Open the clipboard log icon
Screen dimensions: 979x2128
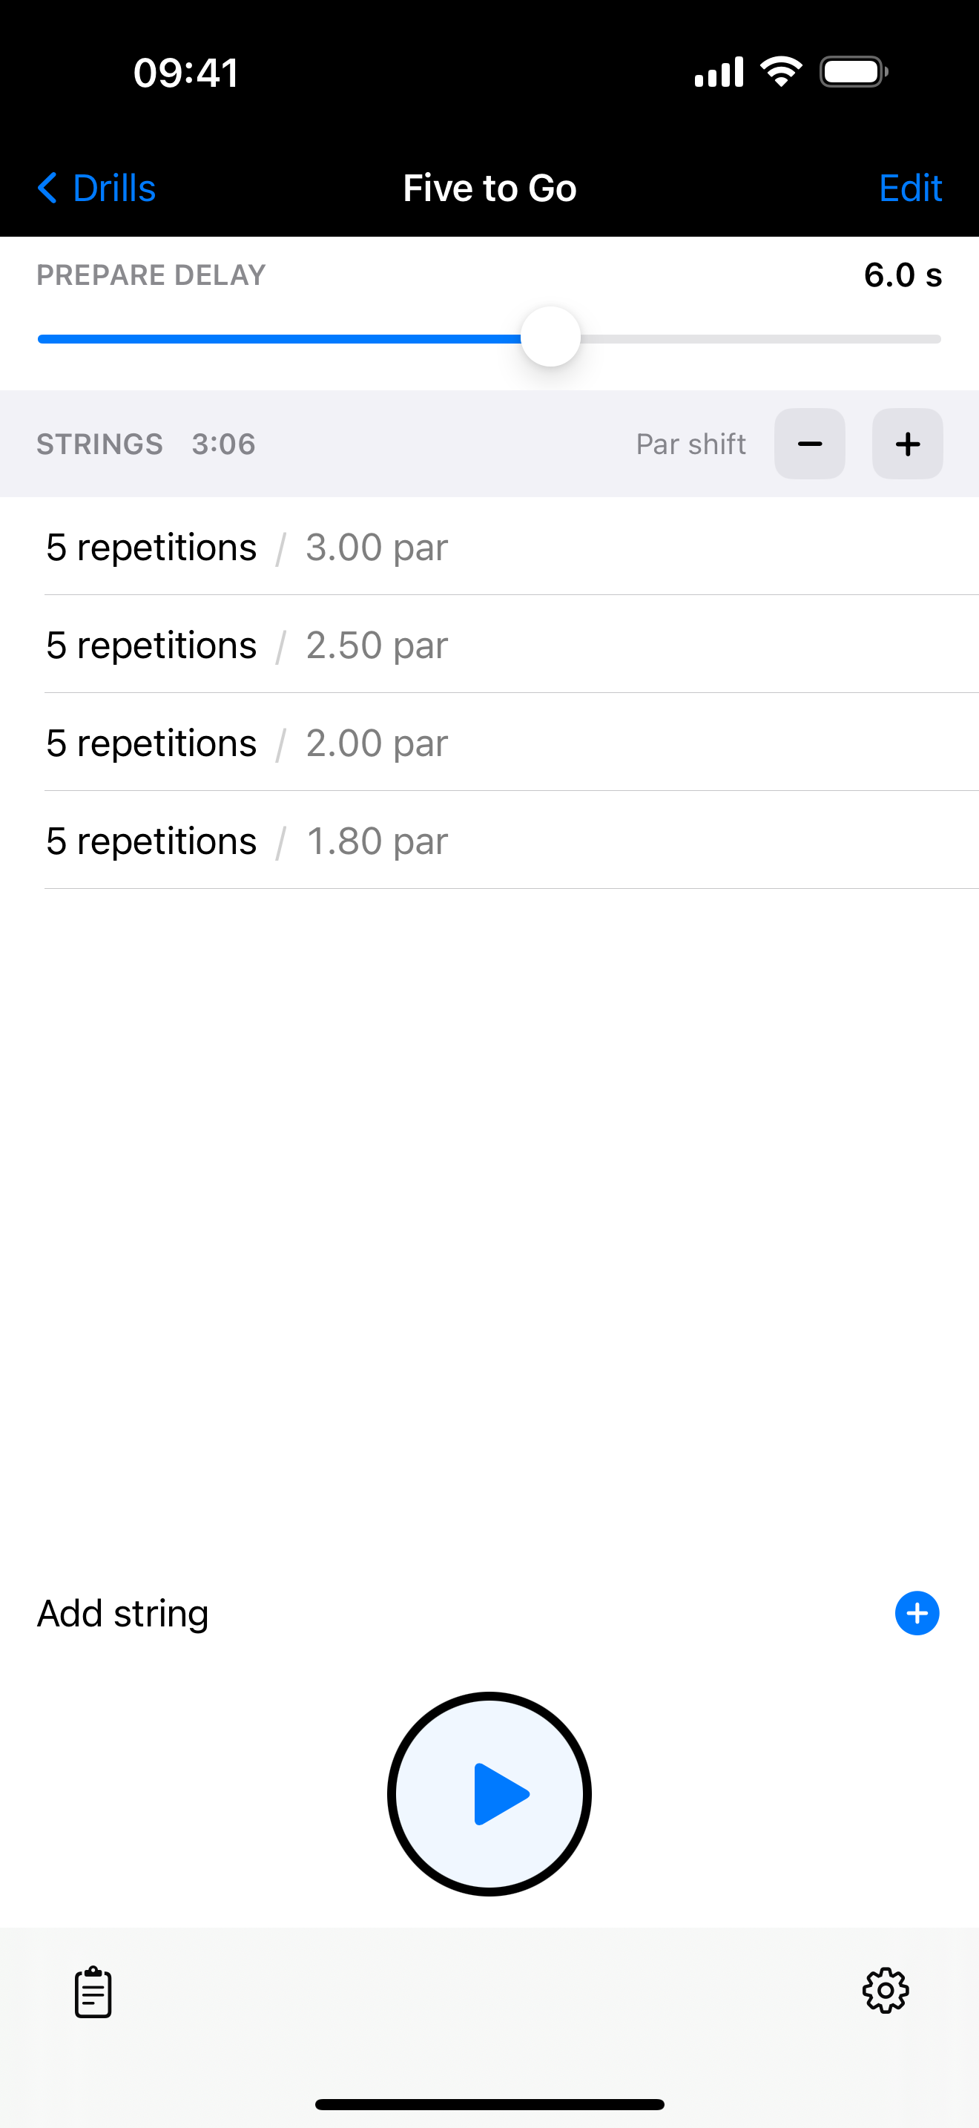tap(93, 1991)
